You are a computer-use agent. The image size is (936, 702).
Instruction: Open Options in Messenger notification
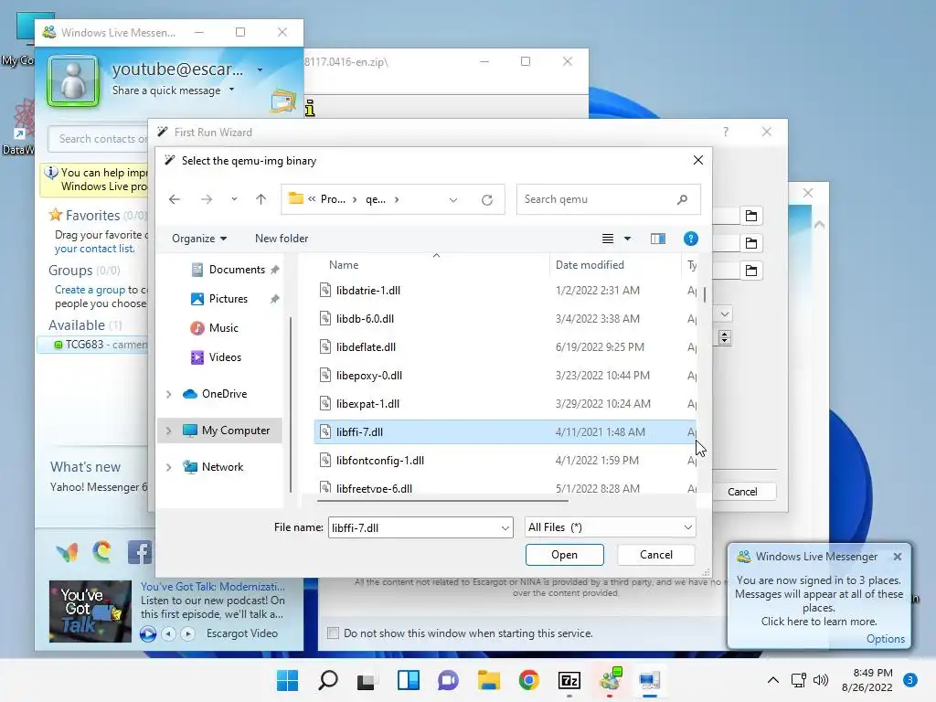pos(885,638)
